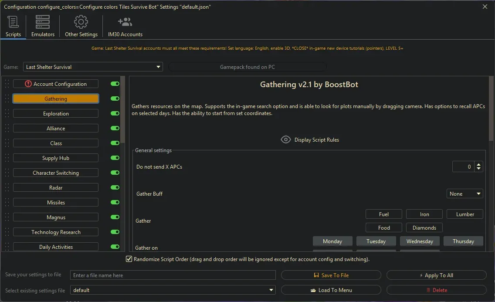
Task: Open the IM30 Accounts tab
Action: pyautogui.click(x=125, y=27)
